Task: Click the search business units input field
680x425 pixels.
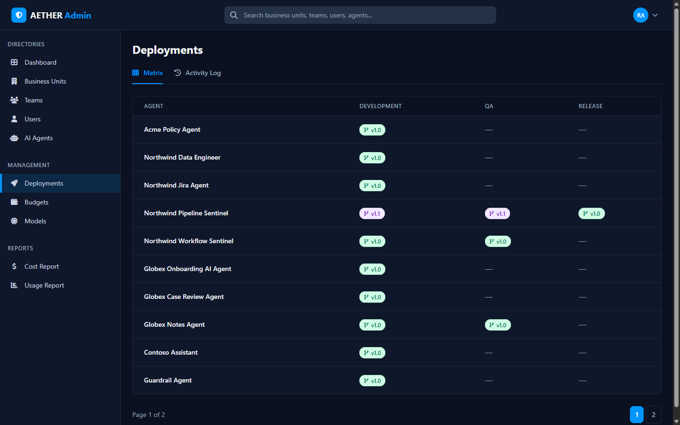Action: [360, 15]
